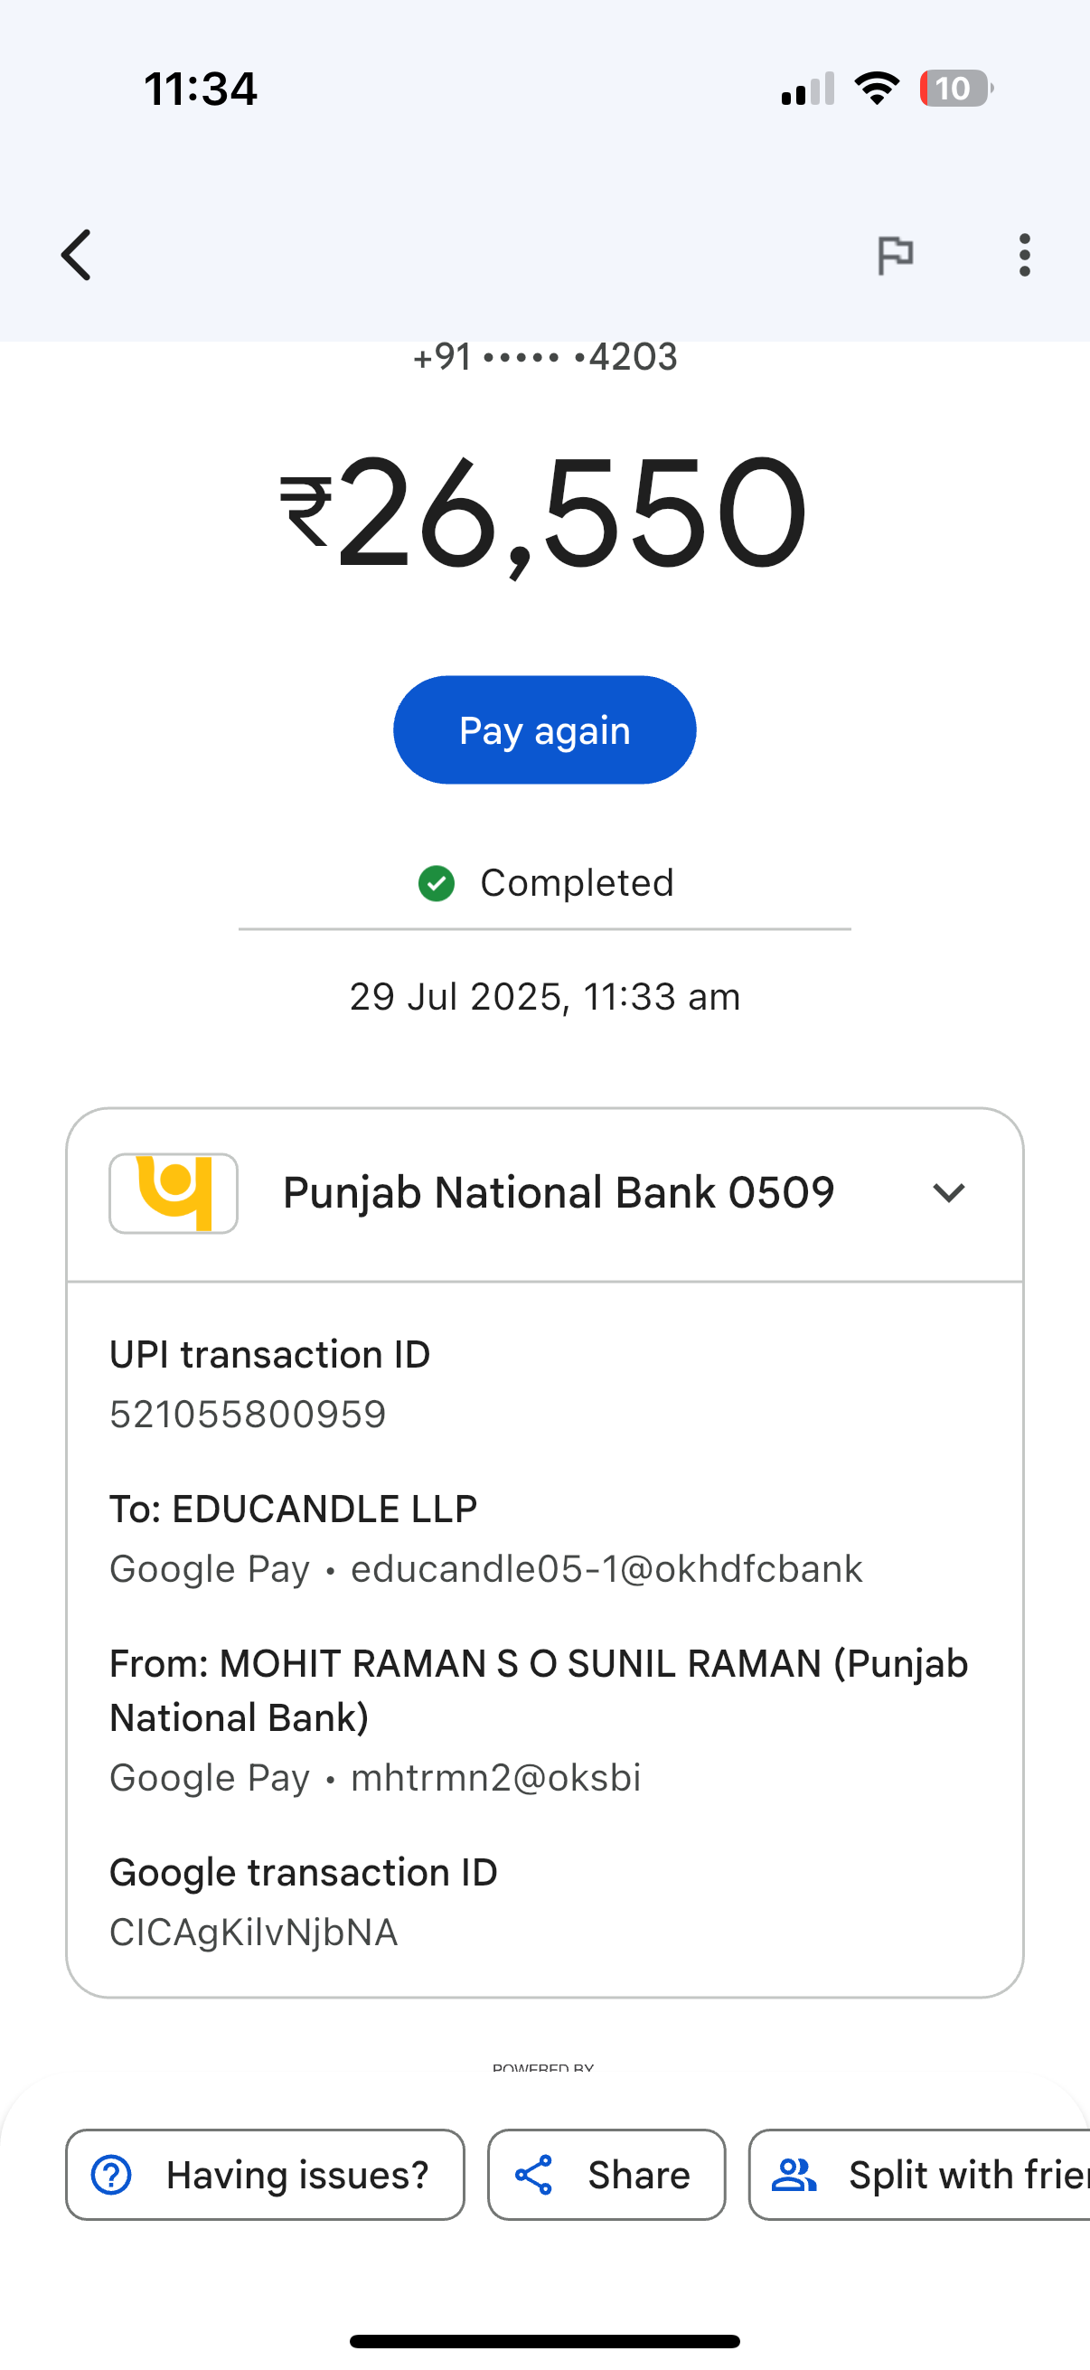Viewport: 1090px width, 2370px height.
Task: Tap the mhtrmn2@oksbi sender UPI address
Action: click(496, 1777)
